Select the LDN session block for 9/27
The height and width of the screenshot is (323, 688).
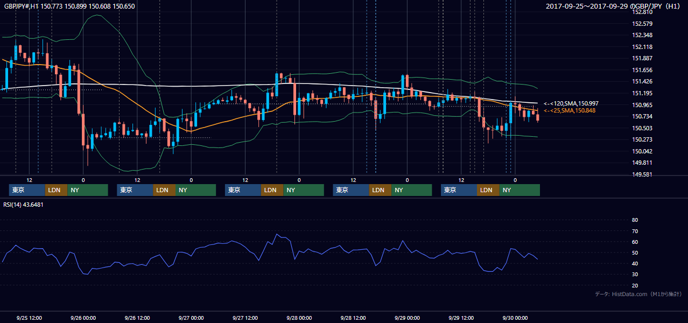[x=272, y=190]
